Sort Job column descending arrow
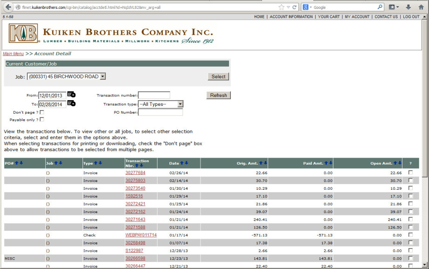 pyautogui.click(x=61, y=163)
